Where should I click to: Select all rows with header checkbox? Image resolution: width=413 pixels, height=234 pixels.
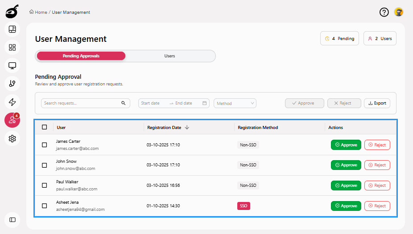pos(45,127)
